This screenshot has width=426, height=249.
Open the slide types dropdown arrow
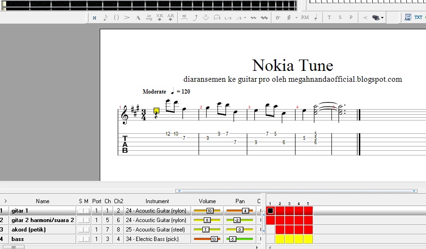pos(245,18)
